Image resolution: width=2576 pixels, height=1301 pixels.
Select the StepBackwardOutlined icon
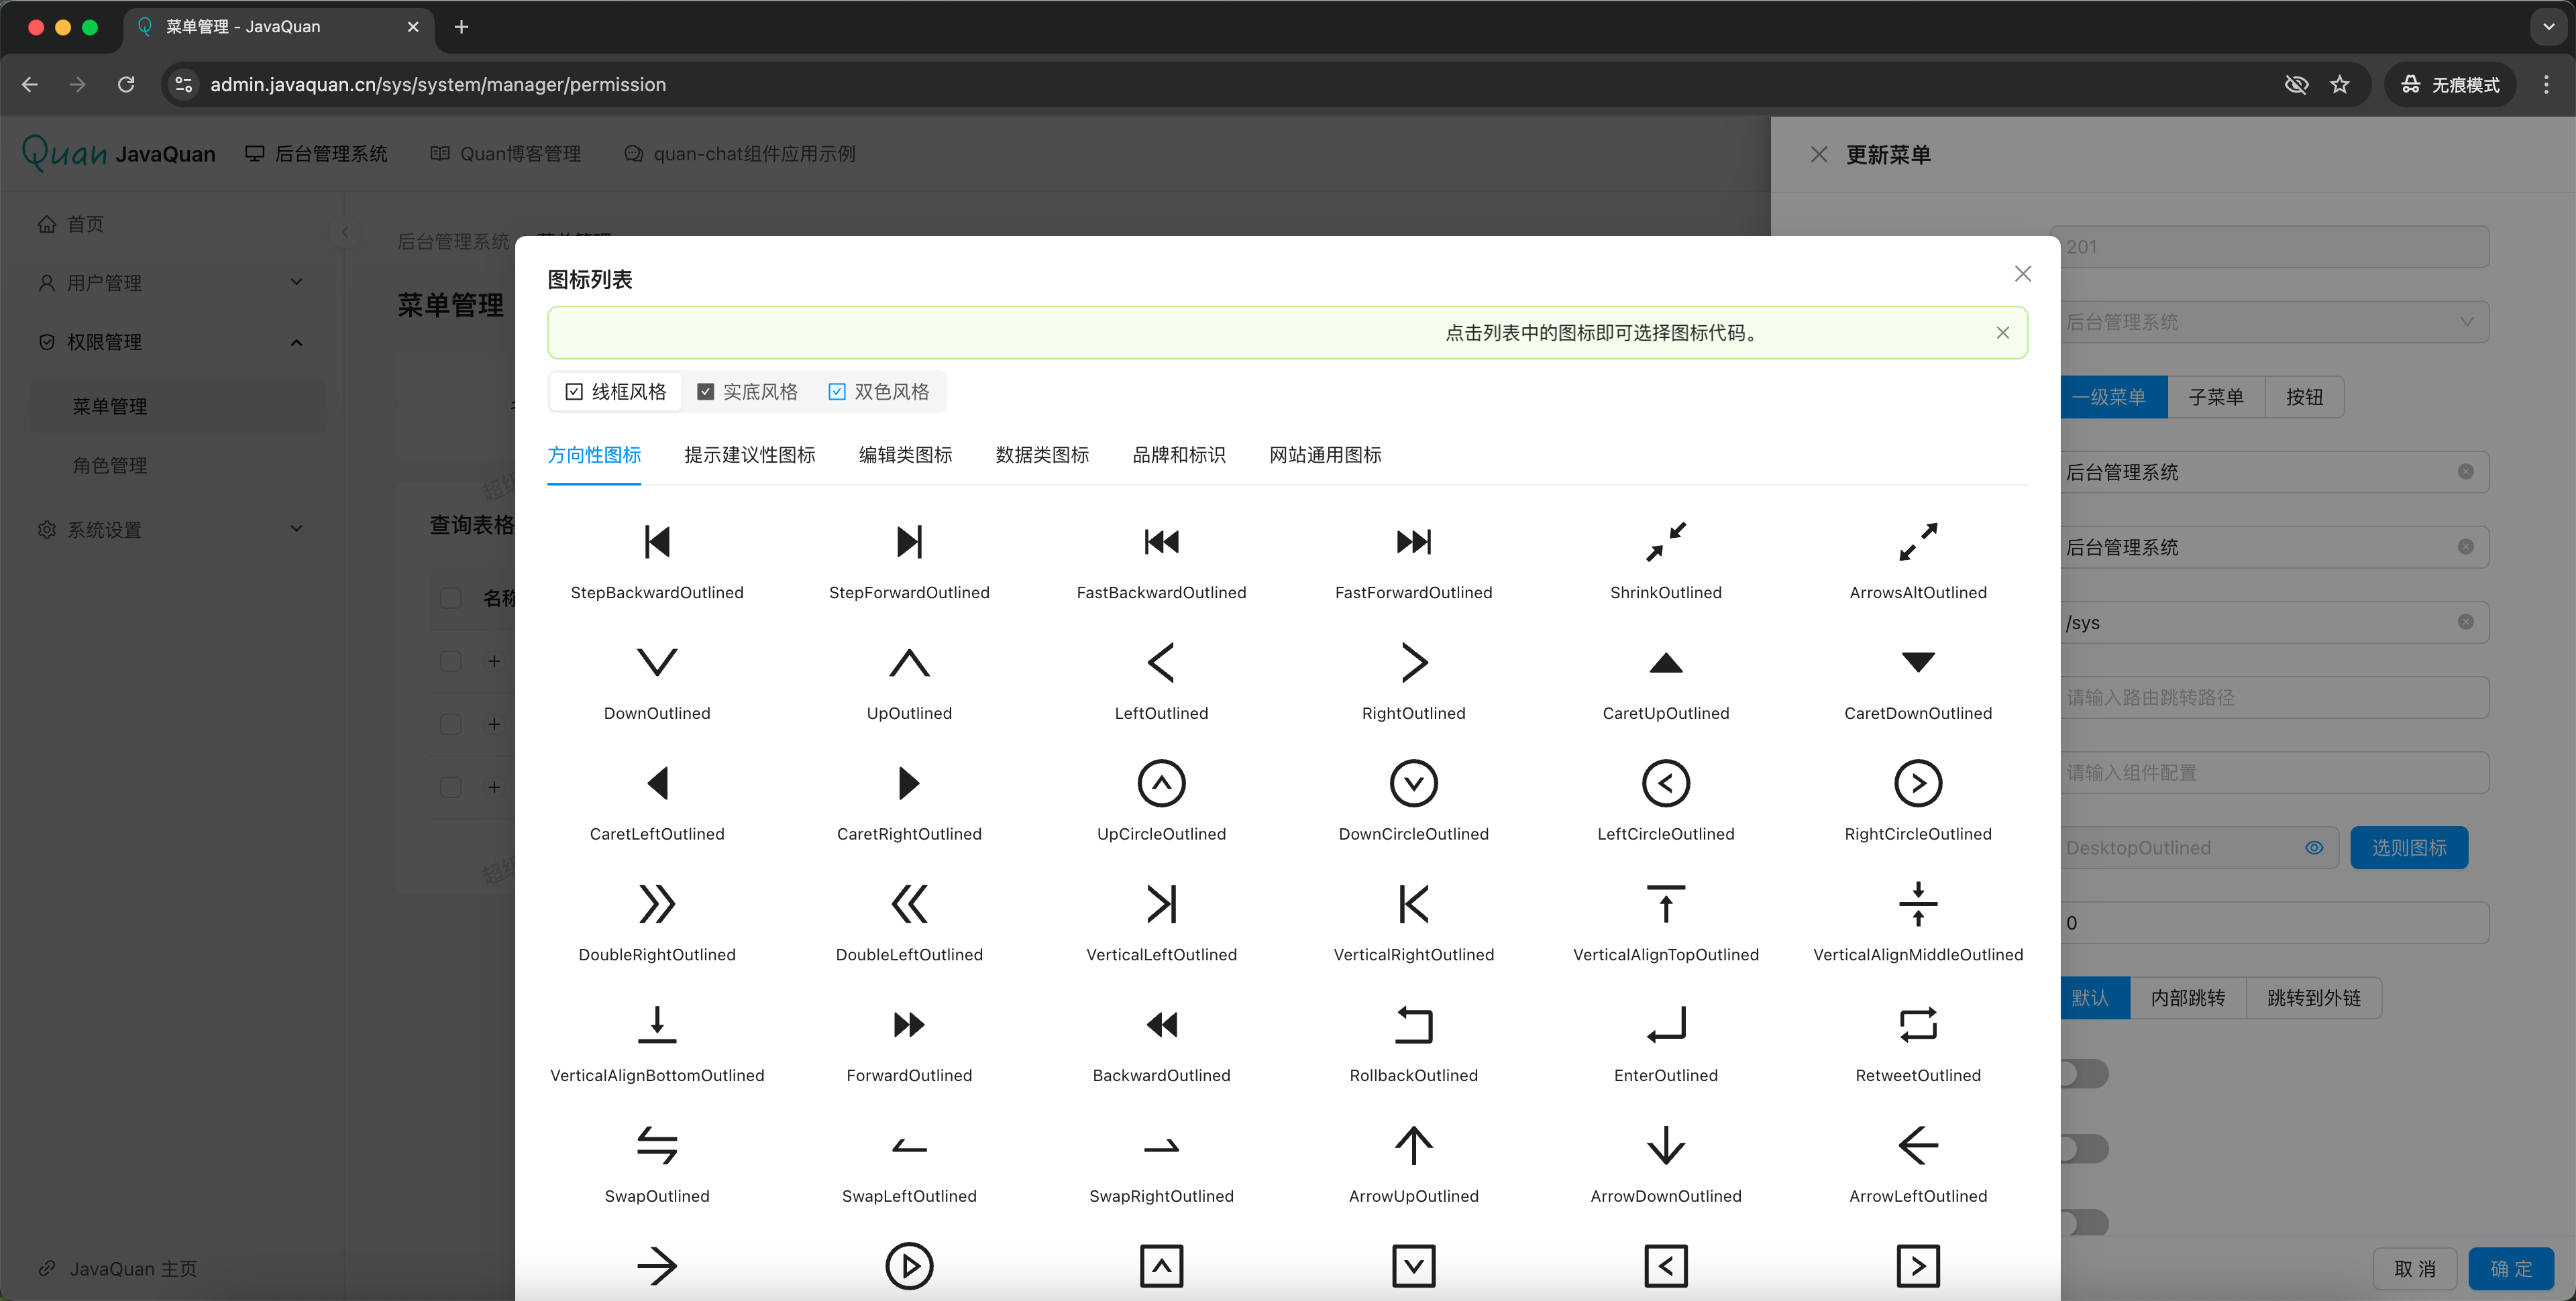[657, 542]
